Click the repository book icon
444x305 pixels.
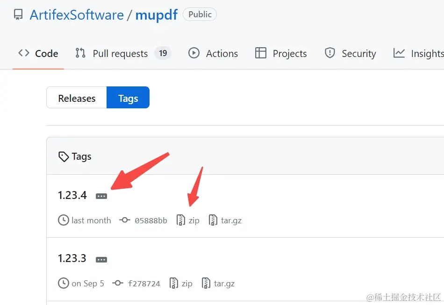click(18, 14)
